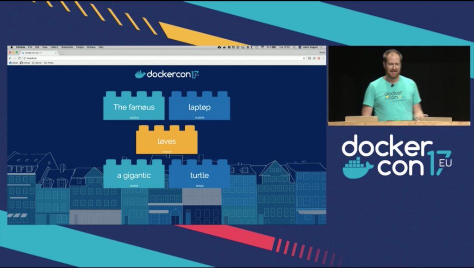Open the Help menu
Screen dimensions: 474x268
pyautogui.click(x=101, y=47)
